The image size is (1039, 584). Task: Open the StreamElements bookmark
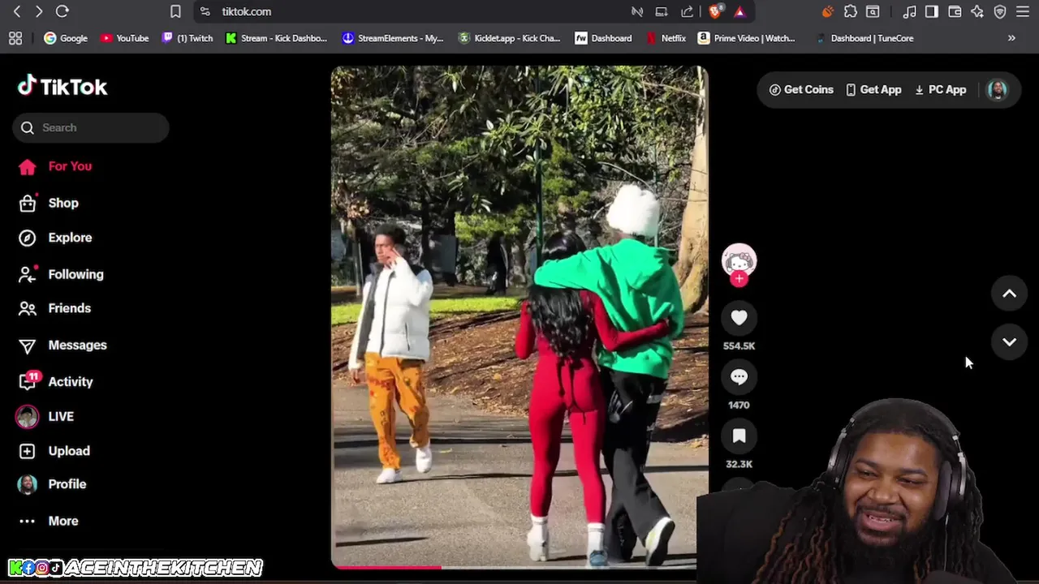coord(393,38)
